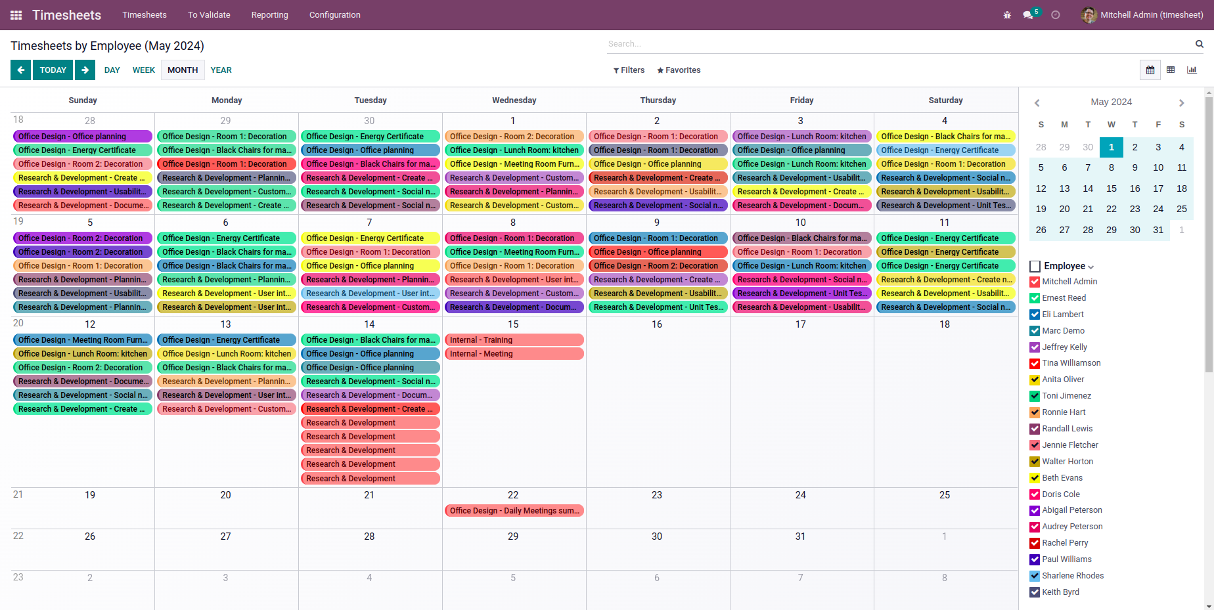Viewport: 1214px width, 610px height.
Task: Switch to Day view
Action: click(x=112, y=70)
